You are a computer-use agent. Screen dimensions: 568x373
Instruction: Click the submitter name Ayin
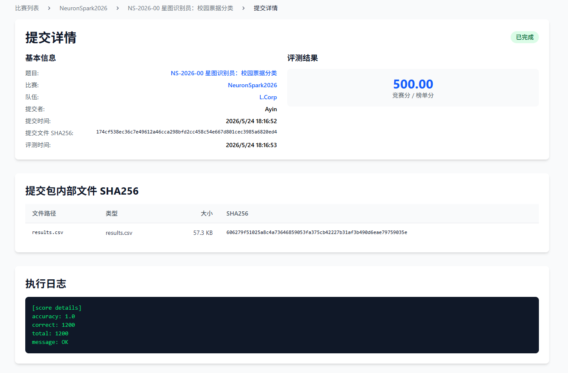click(271, 109)
